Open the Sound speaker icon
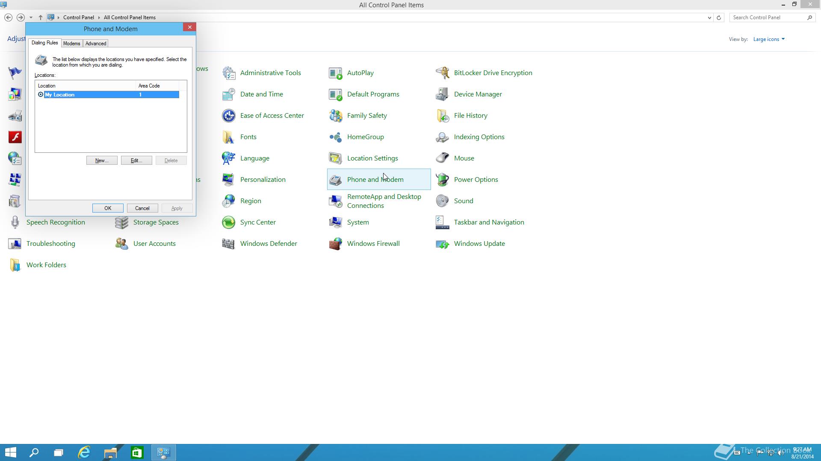This screenshot has width=821, height=461. coord(443,201)
